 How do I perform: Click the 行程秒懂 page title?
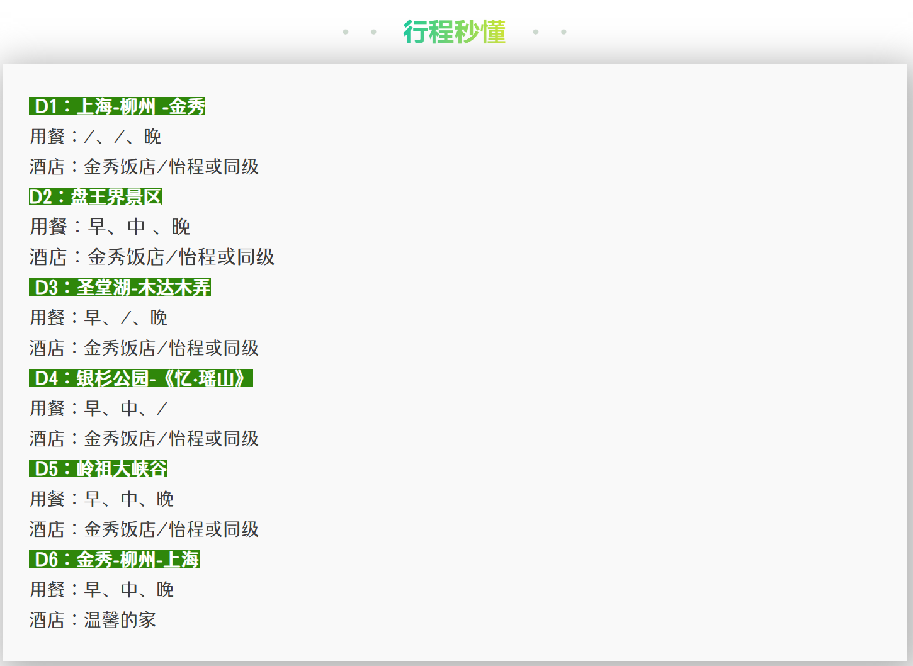click(x=454, y=31)
